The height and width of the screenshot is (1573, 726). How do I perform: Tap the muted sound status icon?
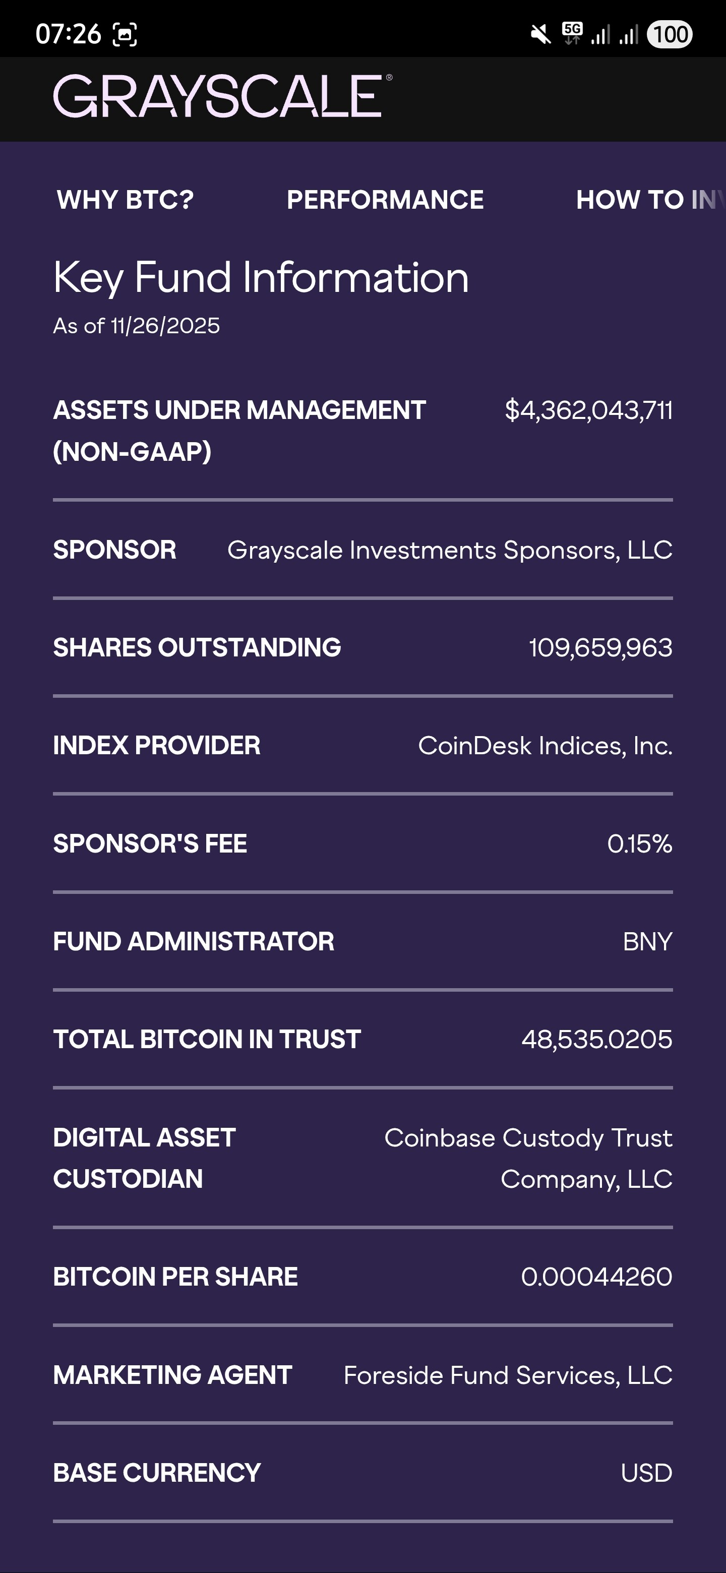tap(540, 34)
